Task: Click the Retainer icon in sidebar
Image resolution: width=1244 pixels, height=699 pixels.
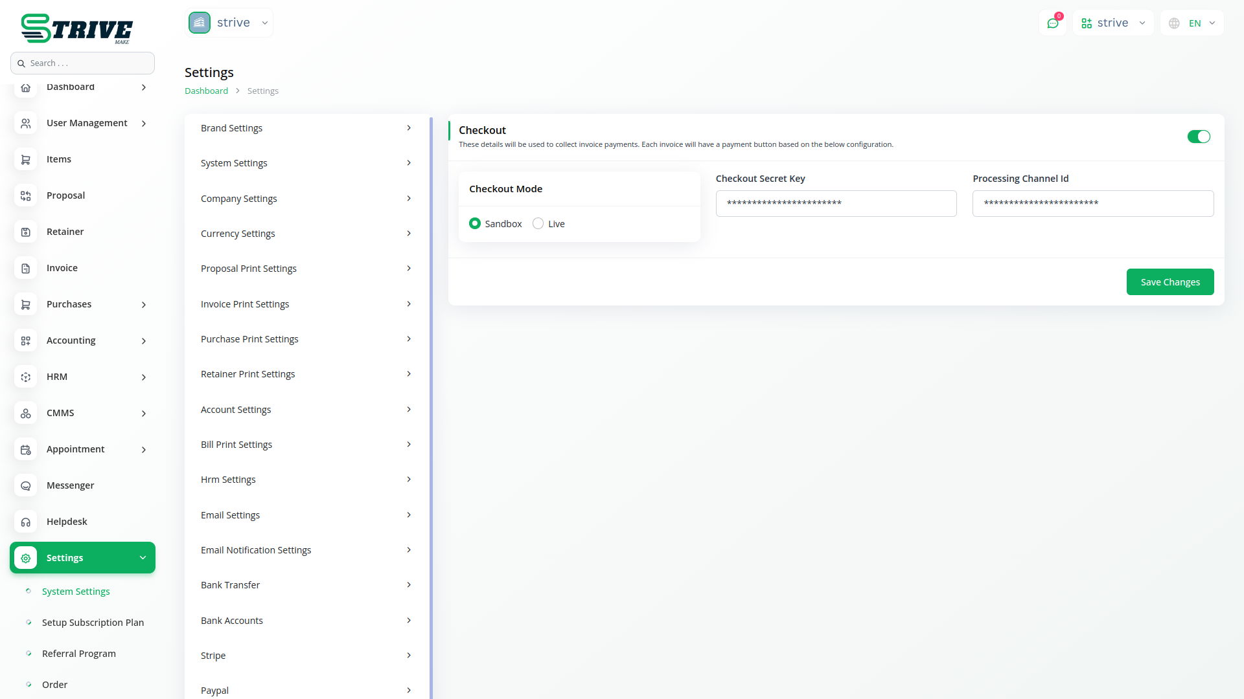Action: coord(26,232)
